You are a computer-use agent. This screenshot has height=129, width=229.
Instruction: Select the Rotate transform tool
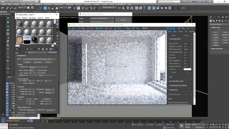click(49, 8)
